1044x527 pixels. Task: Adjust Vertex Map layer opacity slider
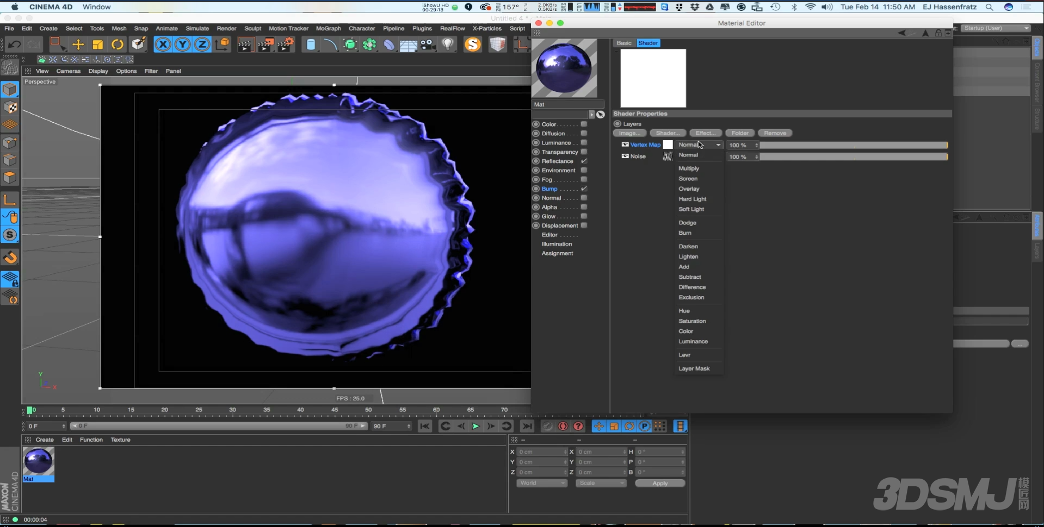(x=854, y=145)
